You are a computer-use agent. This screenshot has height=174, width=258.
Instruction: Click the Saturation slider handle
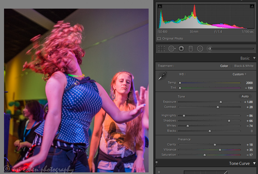(x=205, y=155)
